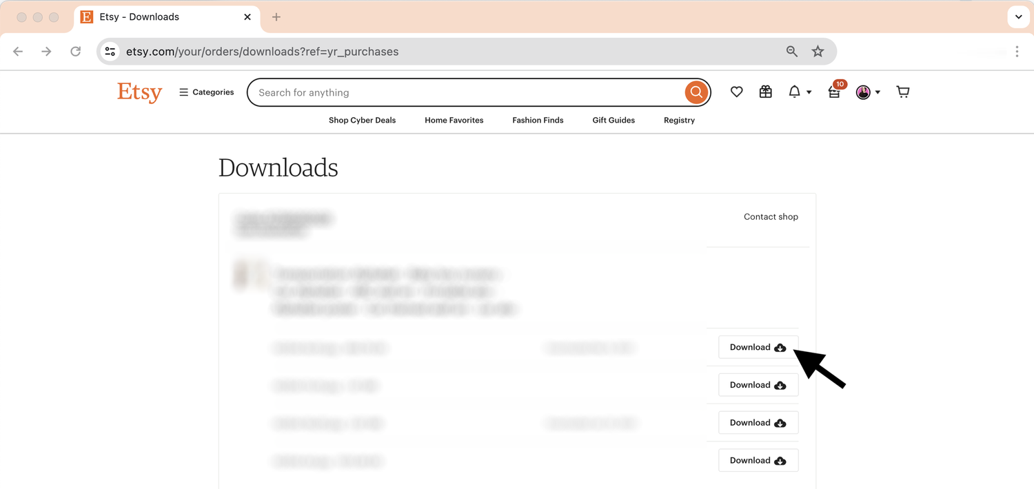Viewport: 1034px width, 489px height.
Task: Bookmark this page with star icon
Action: click(818, 52)
